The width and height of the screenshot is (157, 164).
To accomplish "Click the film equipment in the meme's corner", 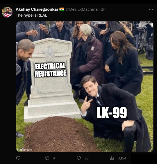I will pyautogui.click(x=143, y=40).
